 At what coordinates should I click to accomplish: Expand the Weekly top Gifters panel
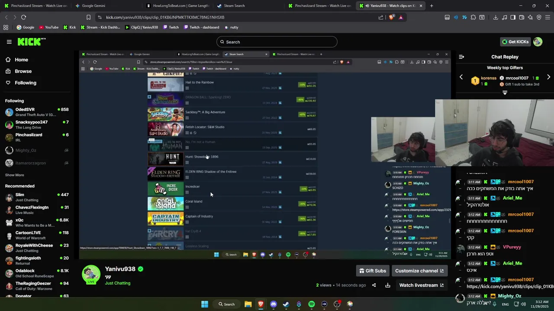click(x=505, y=92)
